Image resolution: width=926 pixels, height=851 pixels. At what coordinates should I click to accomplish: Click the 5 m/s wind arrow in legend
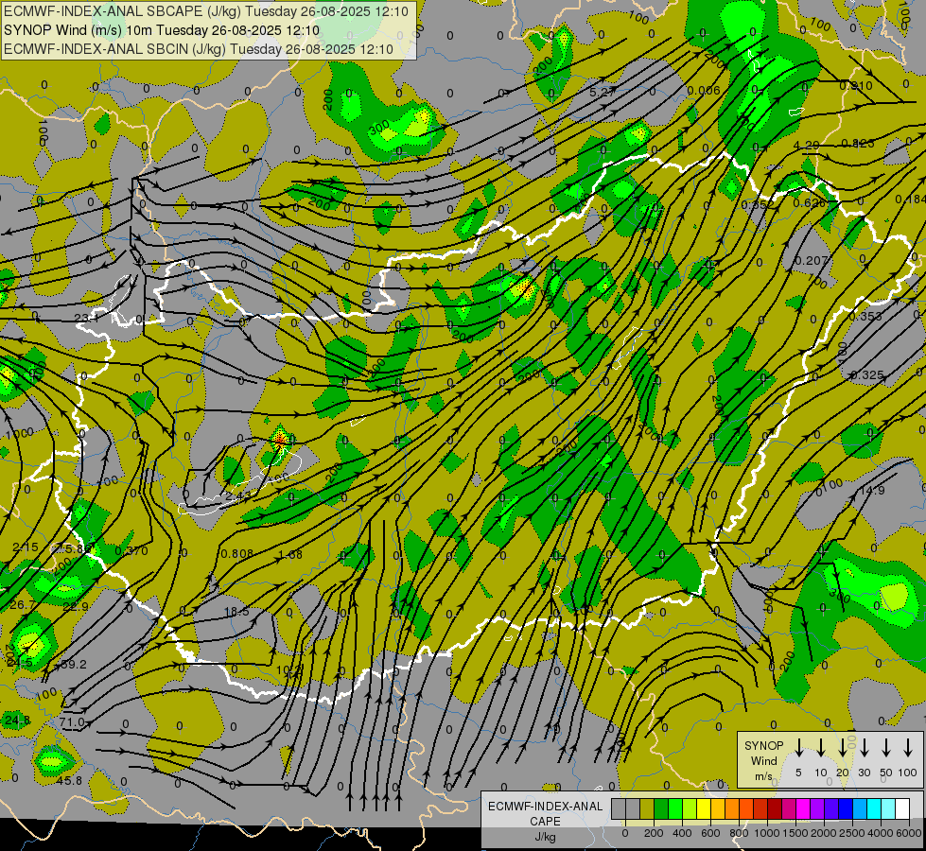(798, 747)
